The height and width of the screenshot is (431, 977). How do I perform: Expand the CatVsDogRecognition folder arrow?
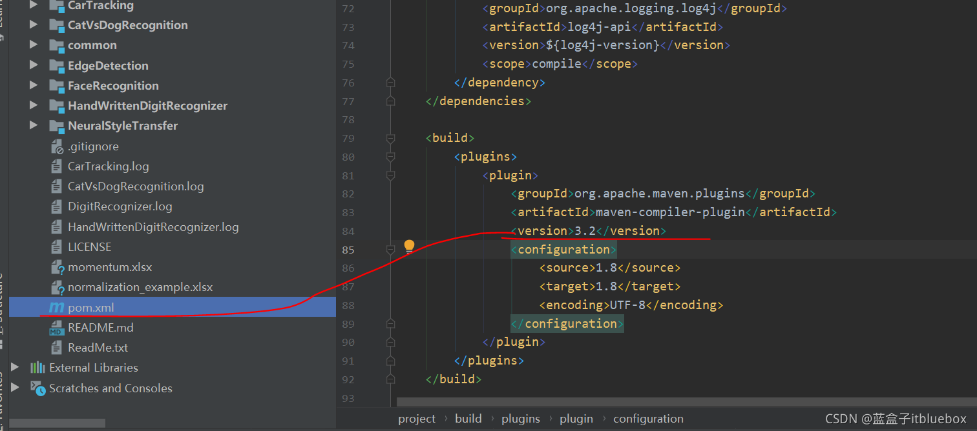click(x=34, y=25)
